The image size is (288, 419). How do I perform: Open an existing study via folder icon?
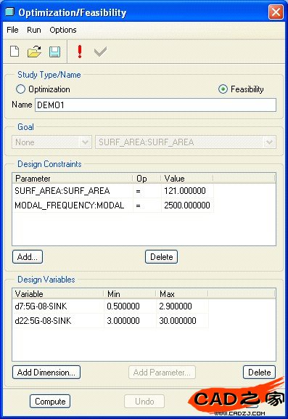(34, 52)
